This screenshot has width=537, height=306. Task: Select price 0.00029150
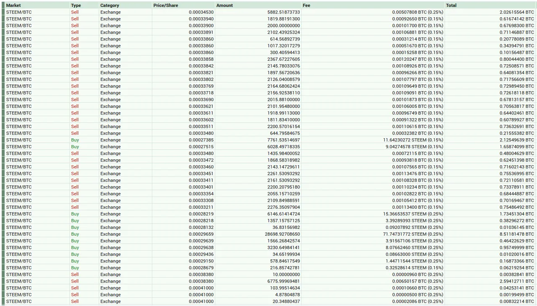pyautogui.click(x=201, y=261)
